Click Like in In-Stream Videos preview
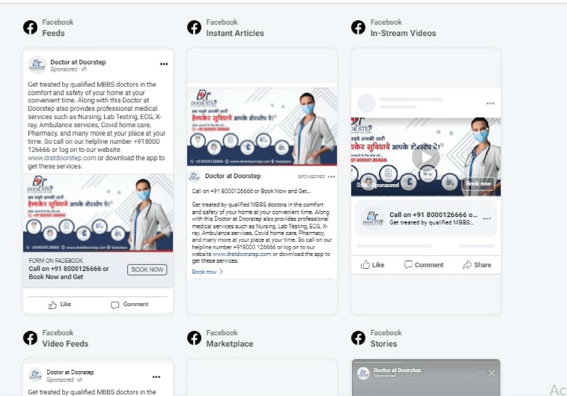 tap(372, 265)
